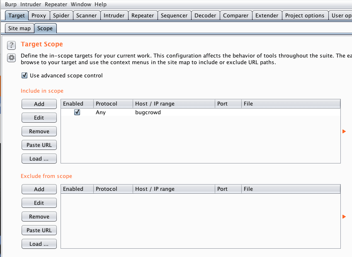Switch to the Intruder tool tab
The width and height of the screenshot is (352, 257).
click(114, 15)
